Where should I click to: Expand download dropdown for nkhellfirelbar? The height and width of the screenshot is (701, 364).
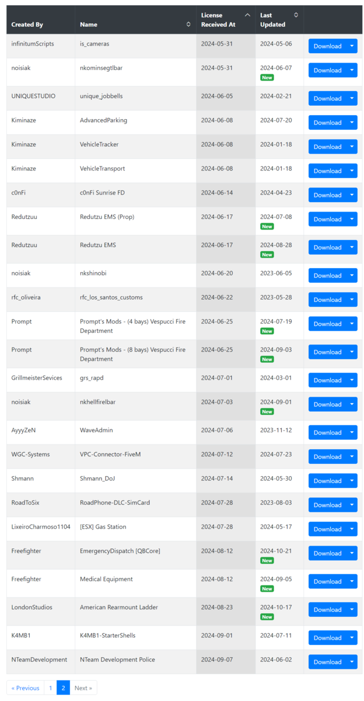(352, 404)
